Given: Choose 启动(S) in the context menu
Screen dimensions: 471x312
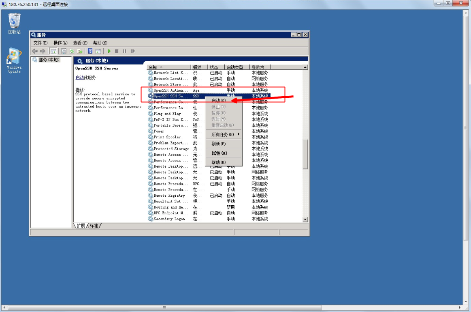Looking at the screenshot, I should pos(224,100).
